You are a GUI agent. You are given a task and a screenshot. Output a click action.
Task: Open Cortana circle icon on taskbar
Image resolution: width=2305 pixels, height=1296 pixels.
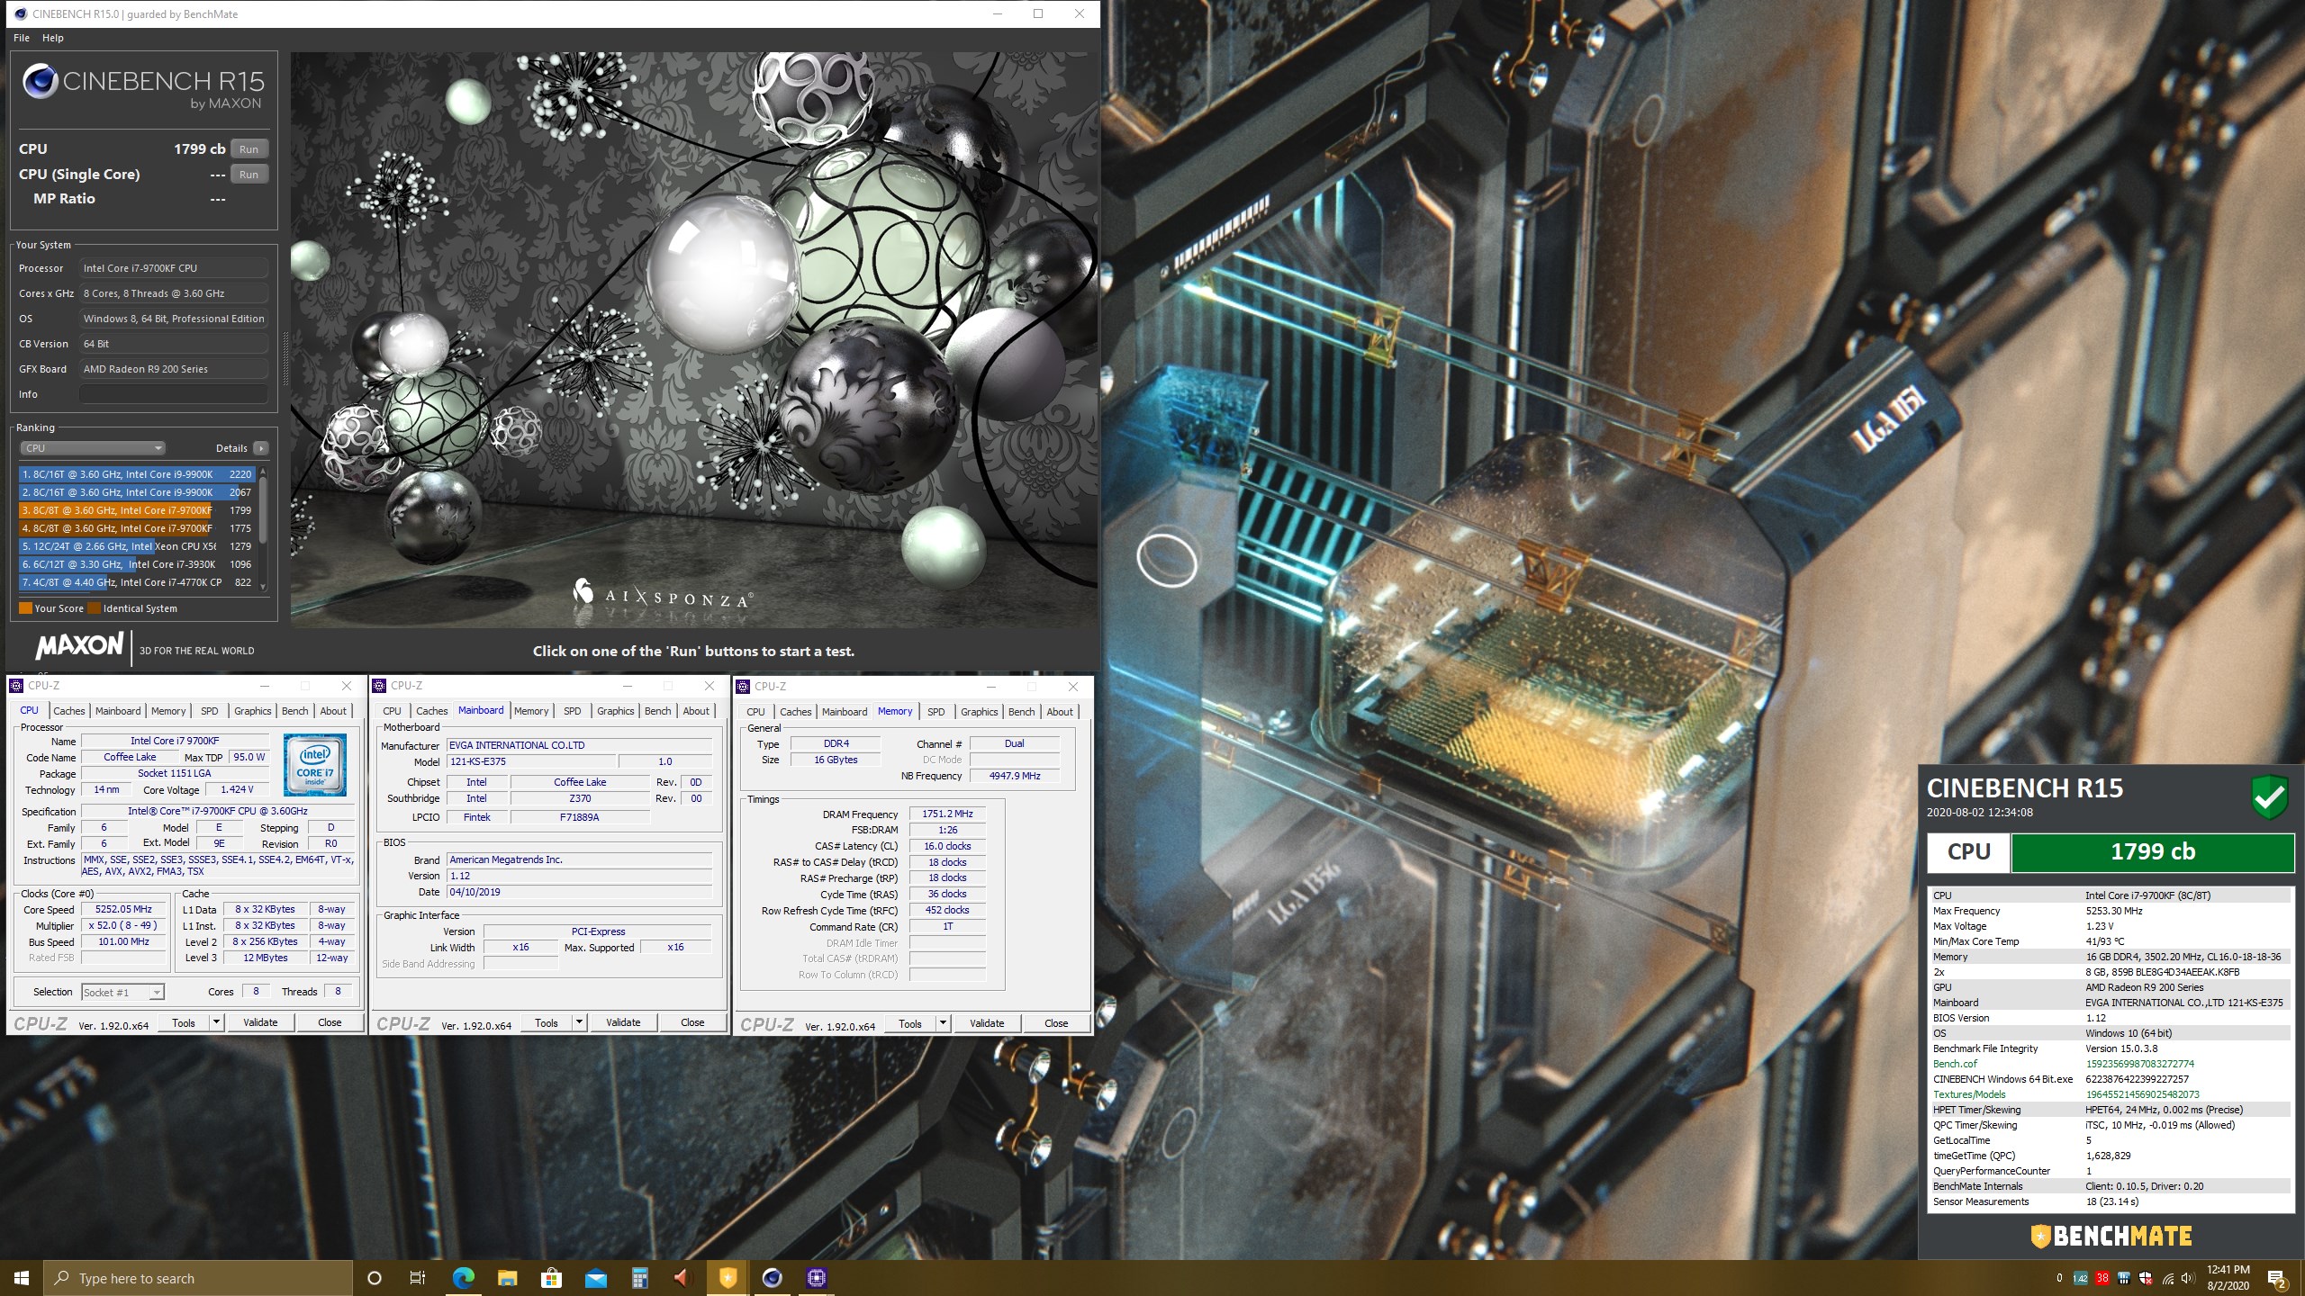[375, 1278]
